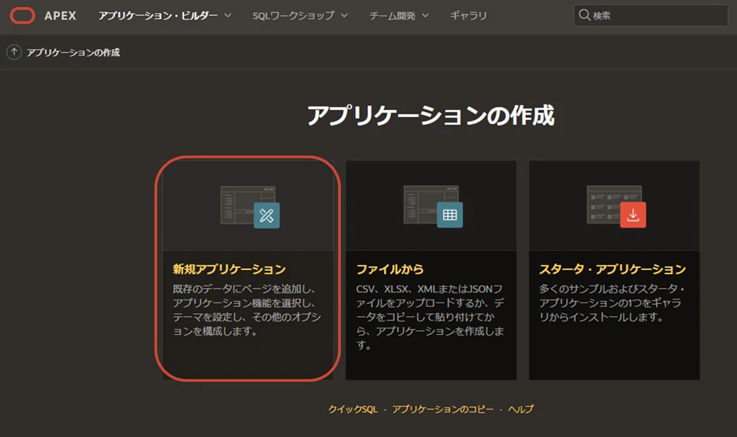
Task: Open the クイックSQL link
Action: (x=353, y=410)
